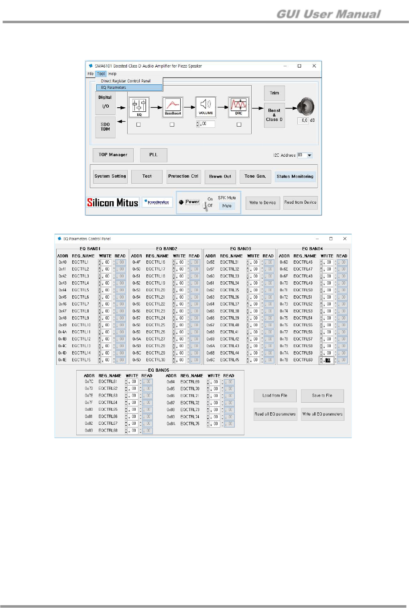This screenshot has width=409, height=608.
Task: Open Brown Out settings
Action: (x=220, y=176)
